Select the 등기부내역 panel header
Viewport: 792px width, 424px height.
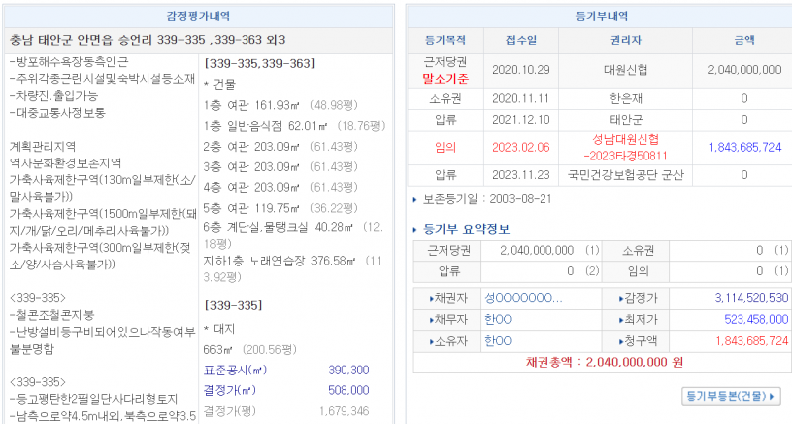coord(600,16)
